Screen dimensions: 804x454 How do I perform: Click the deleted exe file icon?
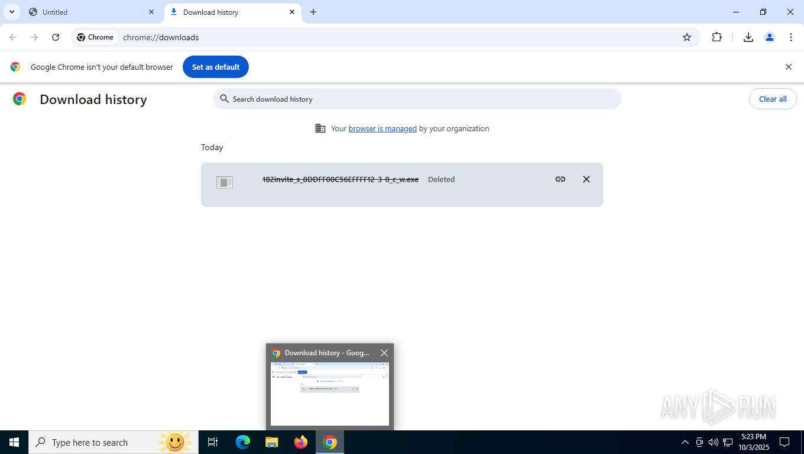point(225,182)
